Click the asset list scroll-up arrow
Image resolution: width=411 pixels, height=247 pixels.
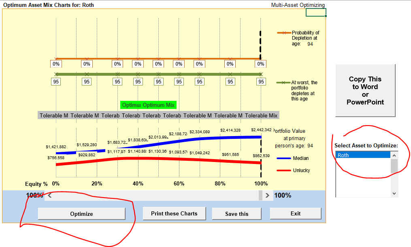pos(395,155)
